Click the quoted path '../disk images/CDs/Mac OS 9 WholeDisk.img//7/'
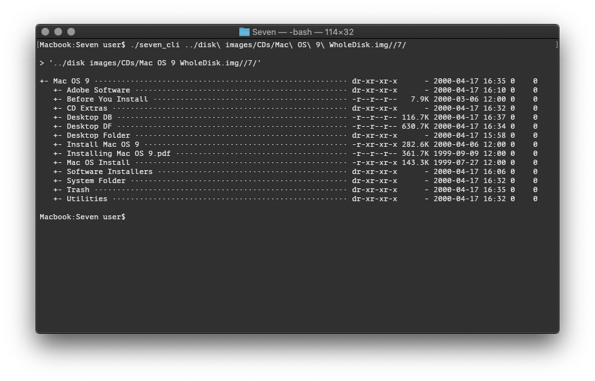The width and height of the screenshot is (595, 381). coord(155,63)
